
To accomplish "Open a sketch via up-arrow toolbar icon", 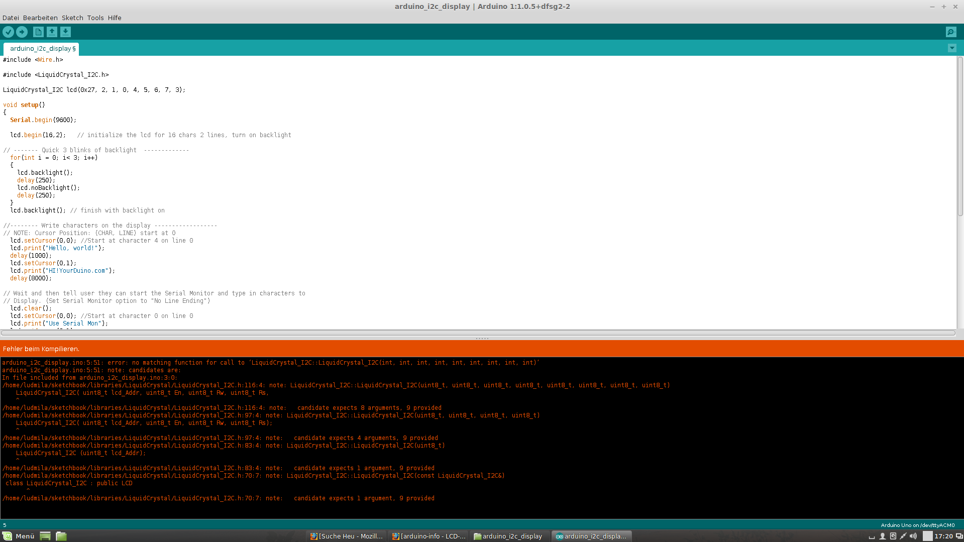I will [52, 32].
